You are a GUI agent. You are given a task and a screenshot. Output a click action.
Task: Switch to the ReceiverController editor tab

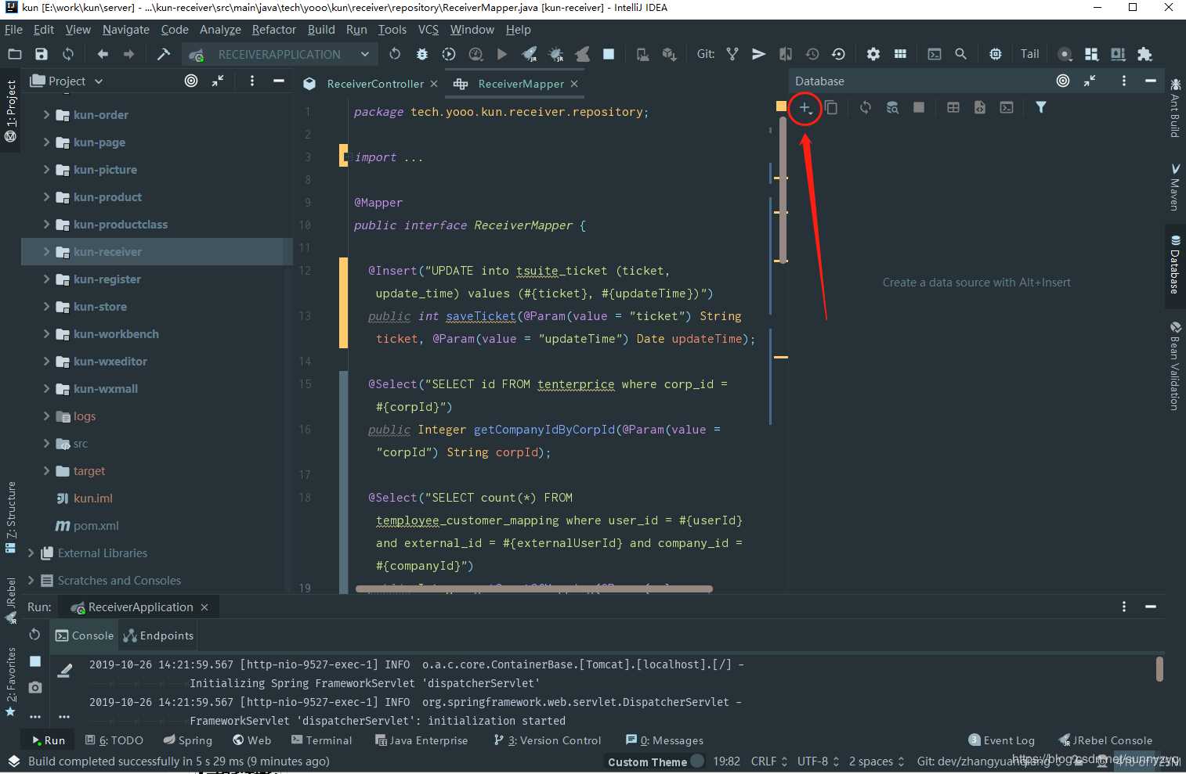(375, 84)
